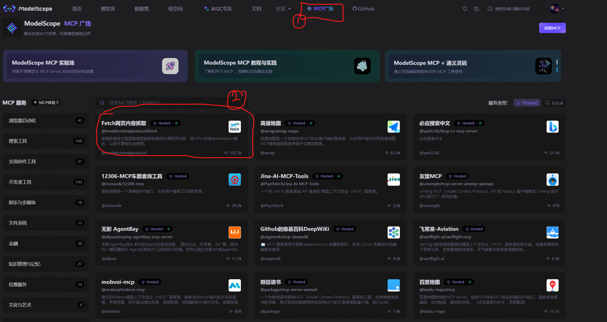
Task: Click the Fetch service logo icon
Action: 235,127
